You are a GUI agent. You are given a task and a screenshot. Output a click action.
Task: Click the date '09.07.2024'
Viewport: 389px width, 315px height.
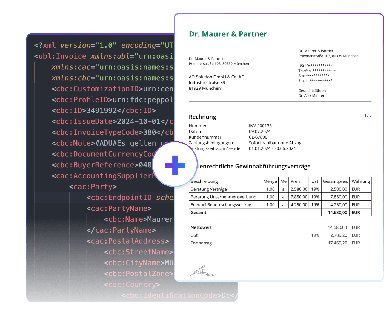click(260, 131)
